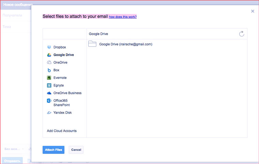Click the Отправить send button behind dialog
The height and width of the screenshot is (164, 259).
coord(12,161)
